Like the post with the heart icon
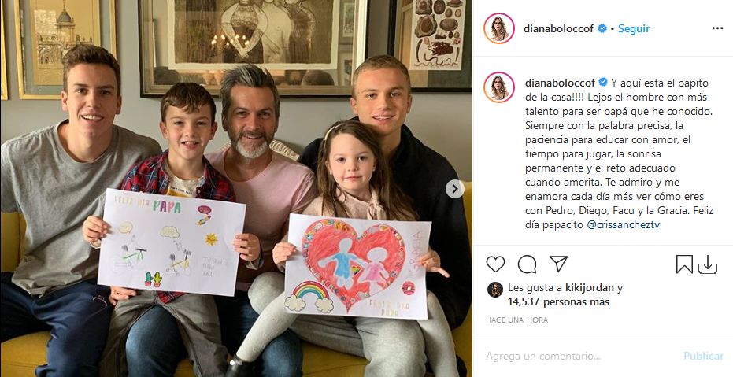Screen dimensions: 733x377 coord(495,264)
